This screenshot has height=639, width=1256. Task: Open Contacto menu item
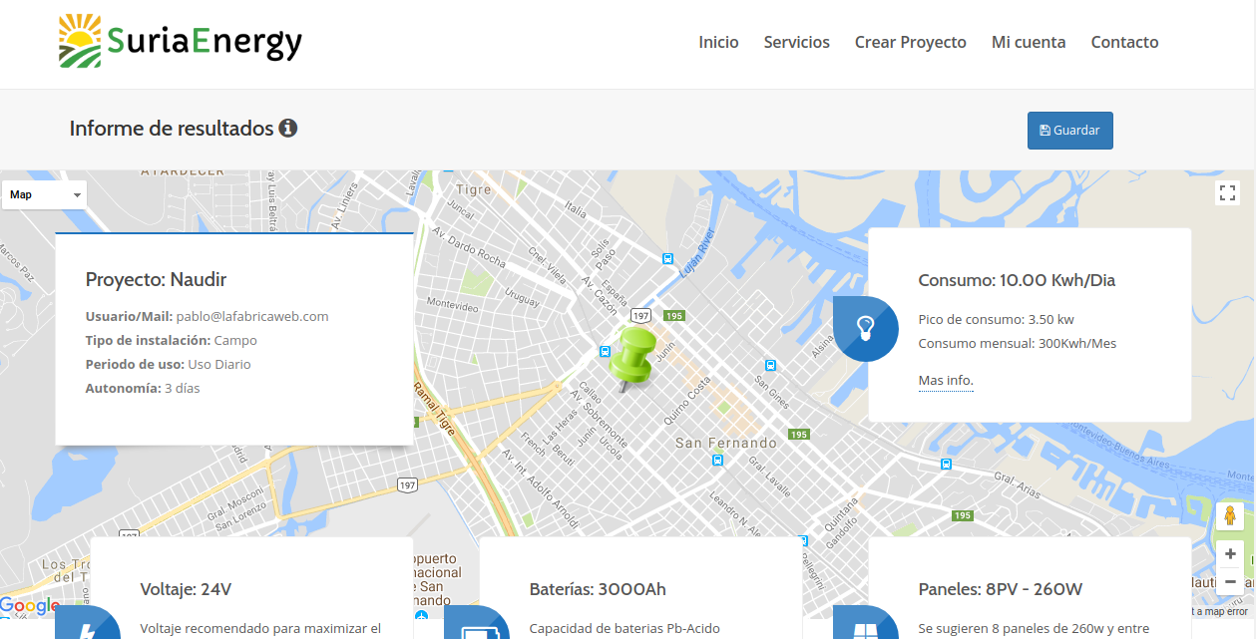(1124, 42)
